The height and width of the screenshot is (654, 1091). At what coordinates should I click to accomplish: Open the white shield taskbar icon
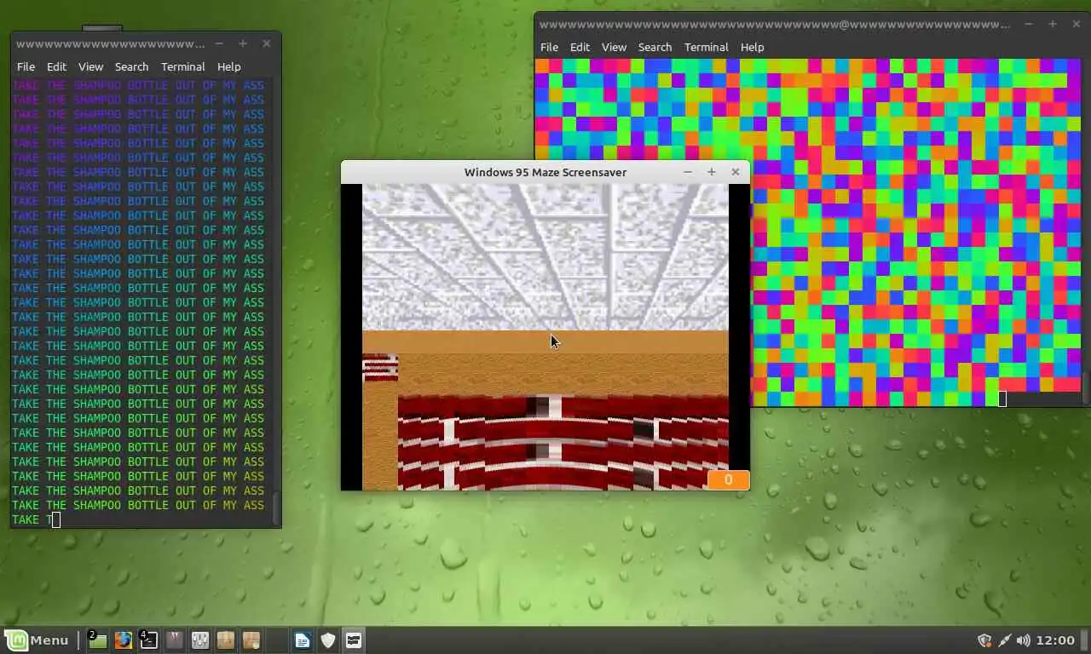coord(328,640)
